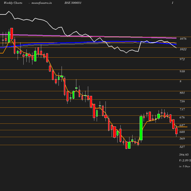Screen dimensions: 191x191
Task: Select the 637 price axis label
Action: (x=182, y=125)
